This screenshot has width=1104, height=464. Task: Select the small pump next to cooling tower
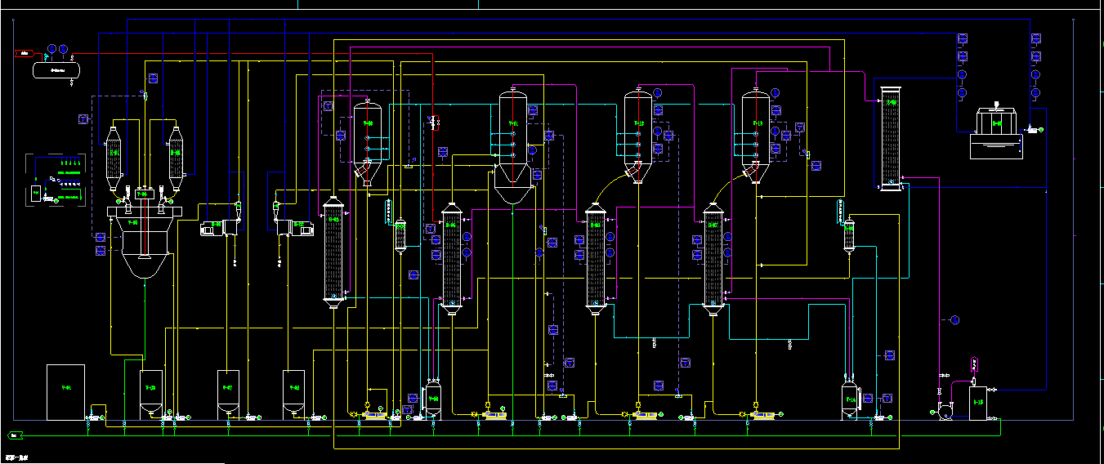pos(1033,129)
